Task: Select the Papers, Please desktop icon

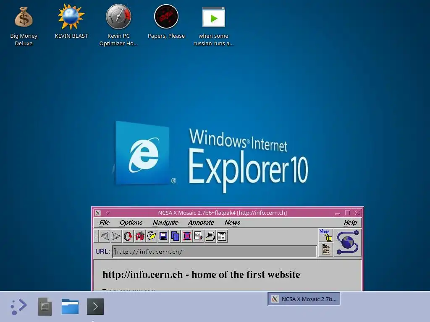Action: click(166, 22)
